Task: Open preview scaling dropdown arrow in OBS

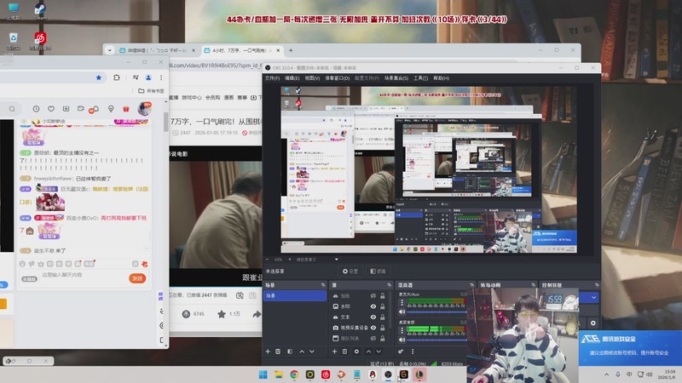Action: (x=336, y=260)
